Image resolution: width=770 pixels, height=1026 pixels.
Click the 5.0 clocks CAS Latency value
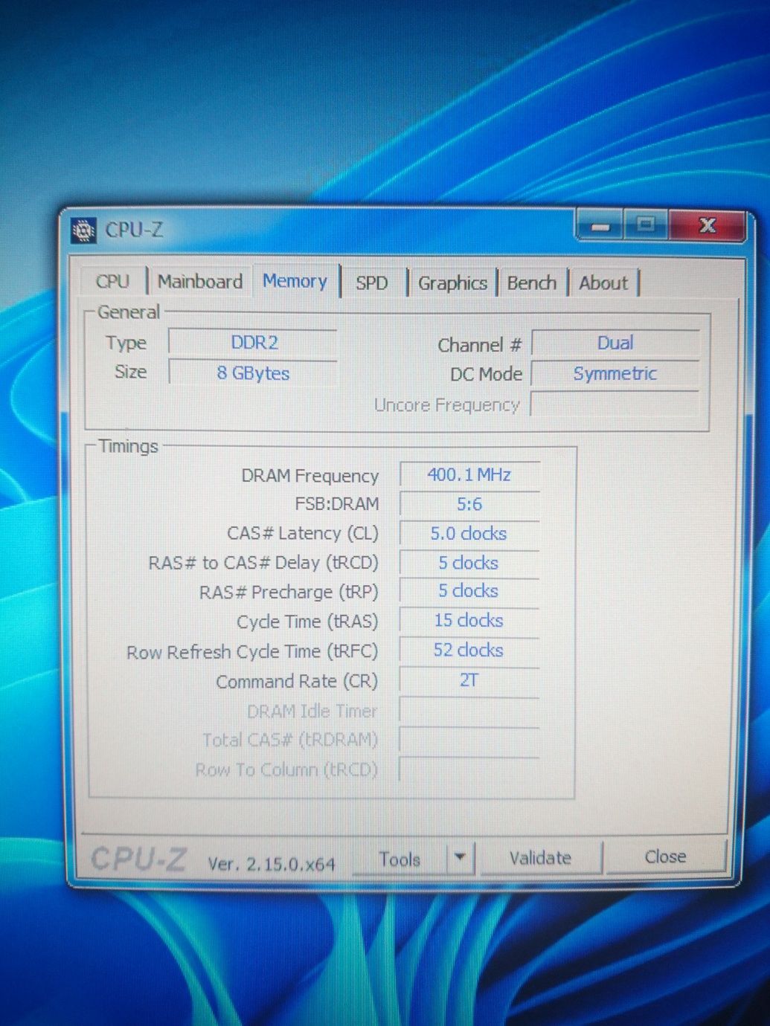coord(469,534)
